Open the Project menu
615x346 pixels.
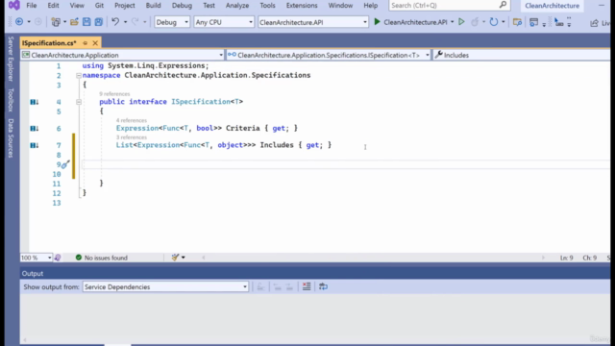(x=125, y=6)
